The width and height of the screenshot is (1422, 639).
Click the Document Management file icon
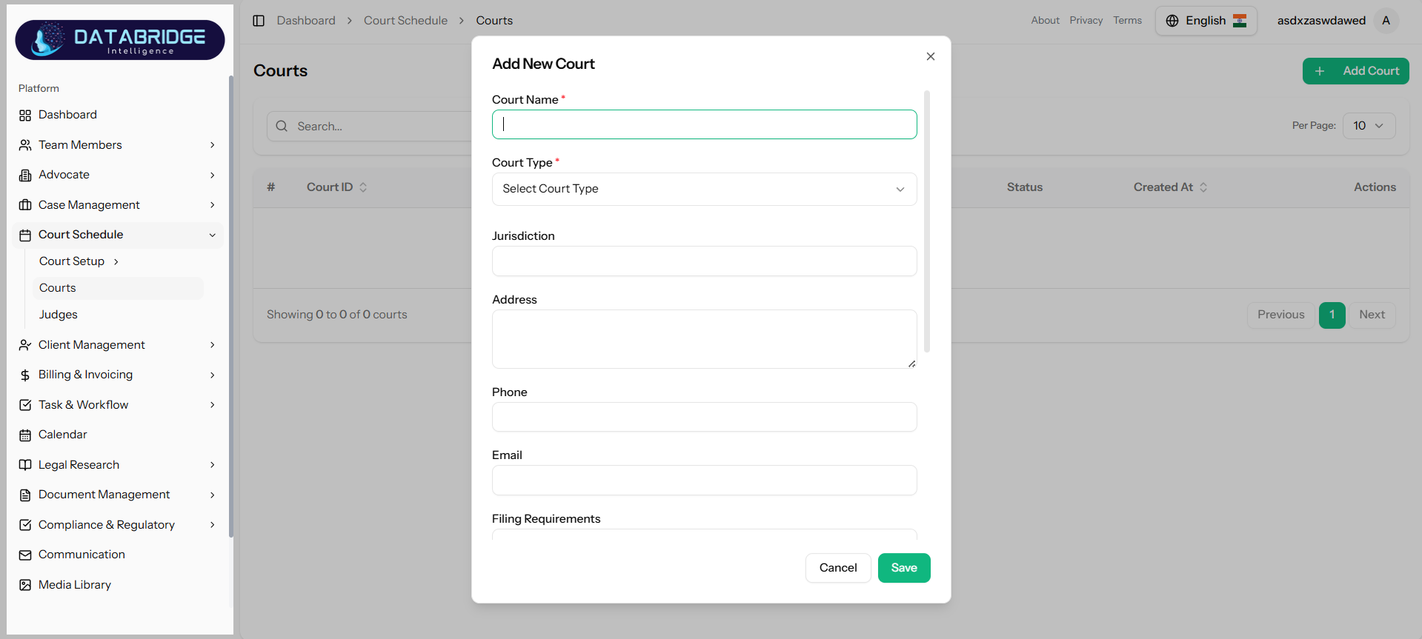[25, 495]
